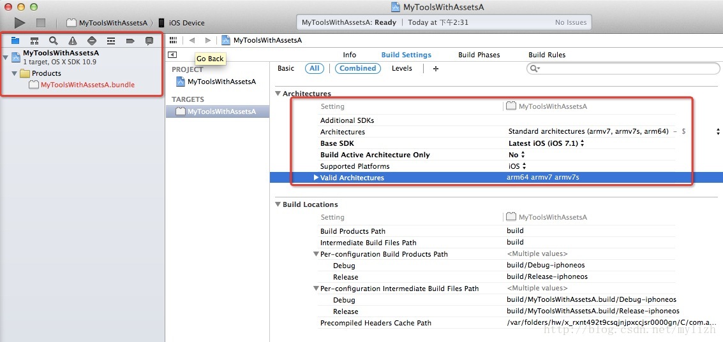Click the iOS Device destination icon

(x=162, y=22)
